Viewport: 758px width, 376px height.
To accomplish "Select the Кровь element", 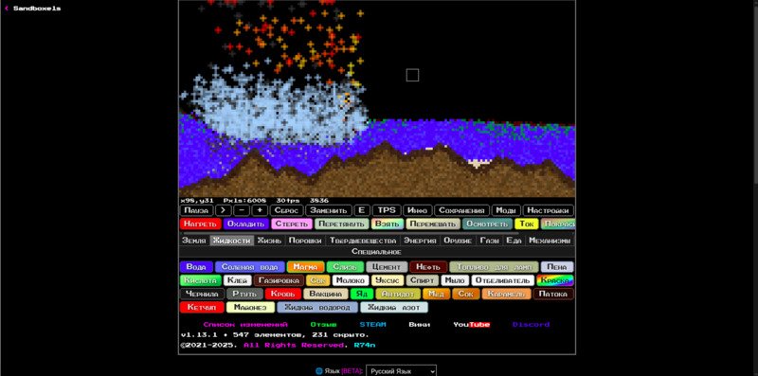I will 282,294.
